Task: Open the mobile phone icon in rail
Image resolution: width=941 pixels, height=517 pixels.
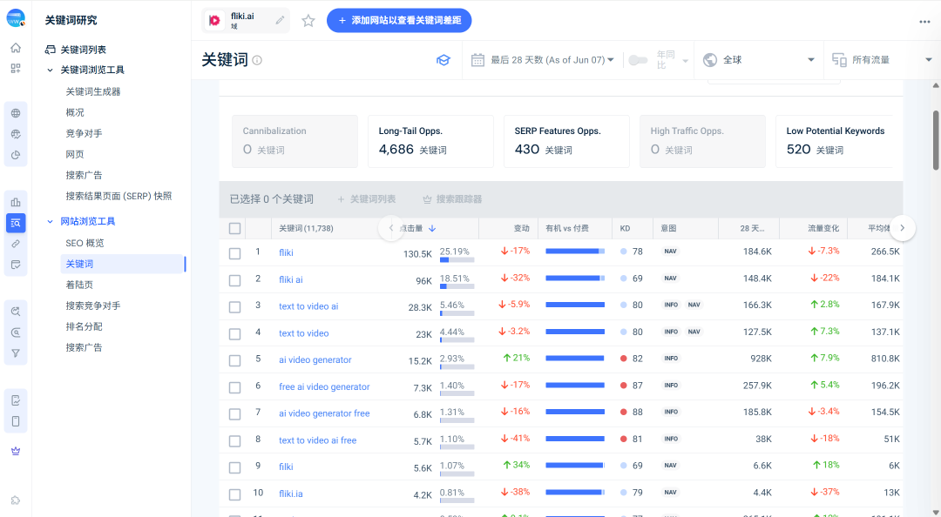Action: 16,421
